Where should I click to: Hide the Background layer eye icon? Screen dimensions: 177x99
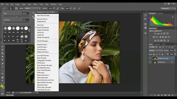[150, 62]
